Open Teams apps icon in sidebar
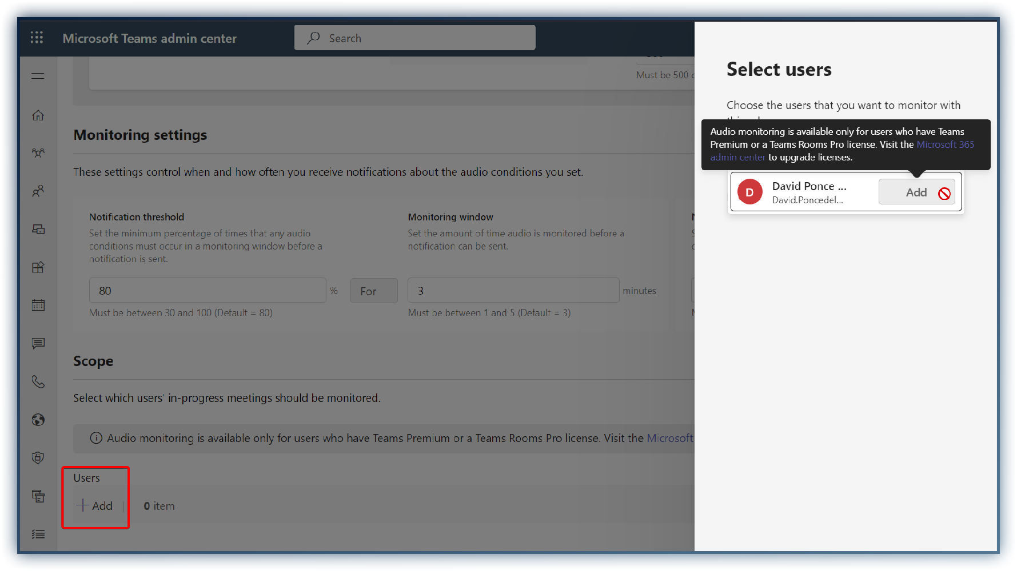This screenshot has width=1017, height=571. point(38,267)
